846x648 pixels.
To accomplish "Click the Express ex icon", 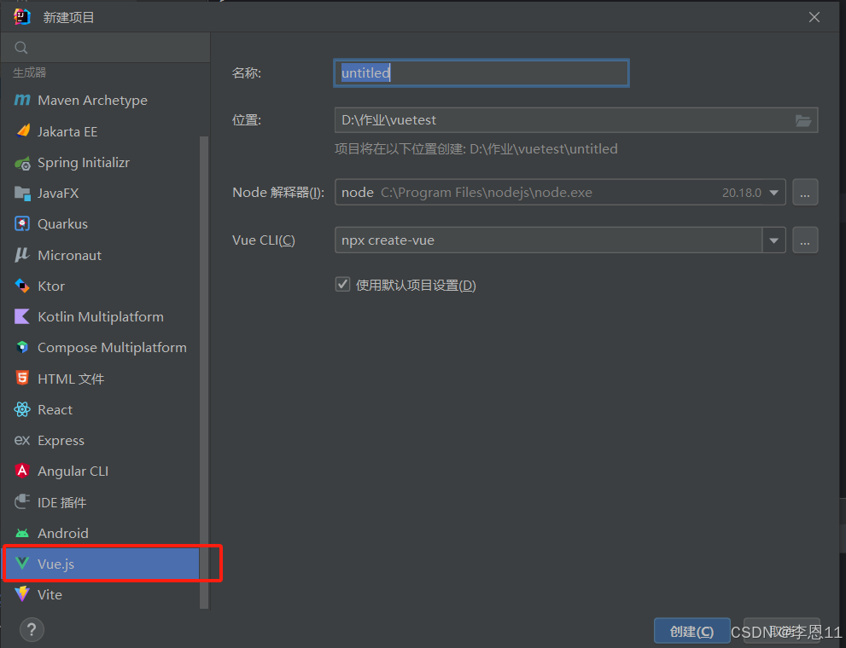I will click(x=22, y=440).
